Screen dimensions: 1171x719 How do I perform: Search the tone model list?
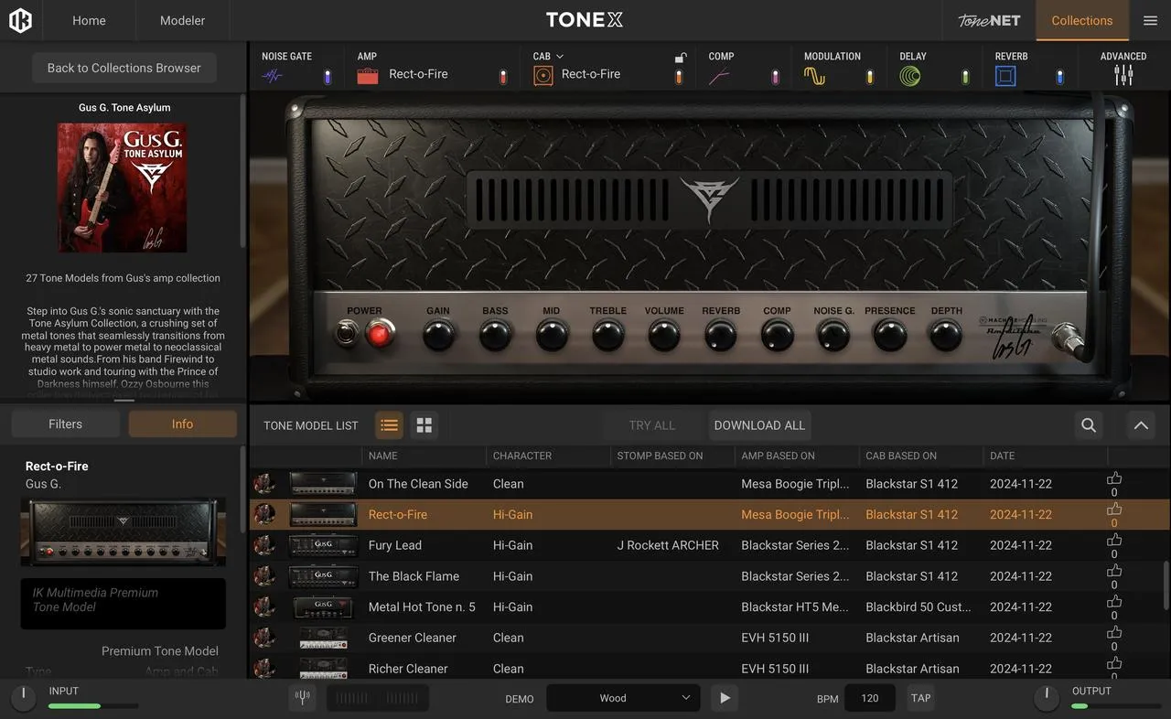pyautogui.click(x=1089, y=425)
